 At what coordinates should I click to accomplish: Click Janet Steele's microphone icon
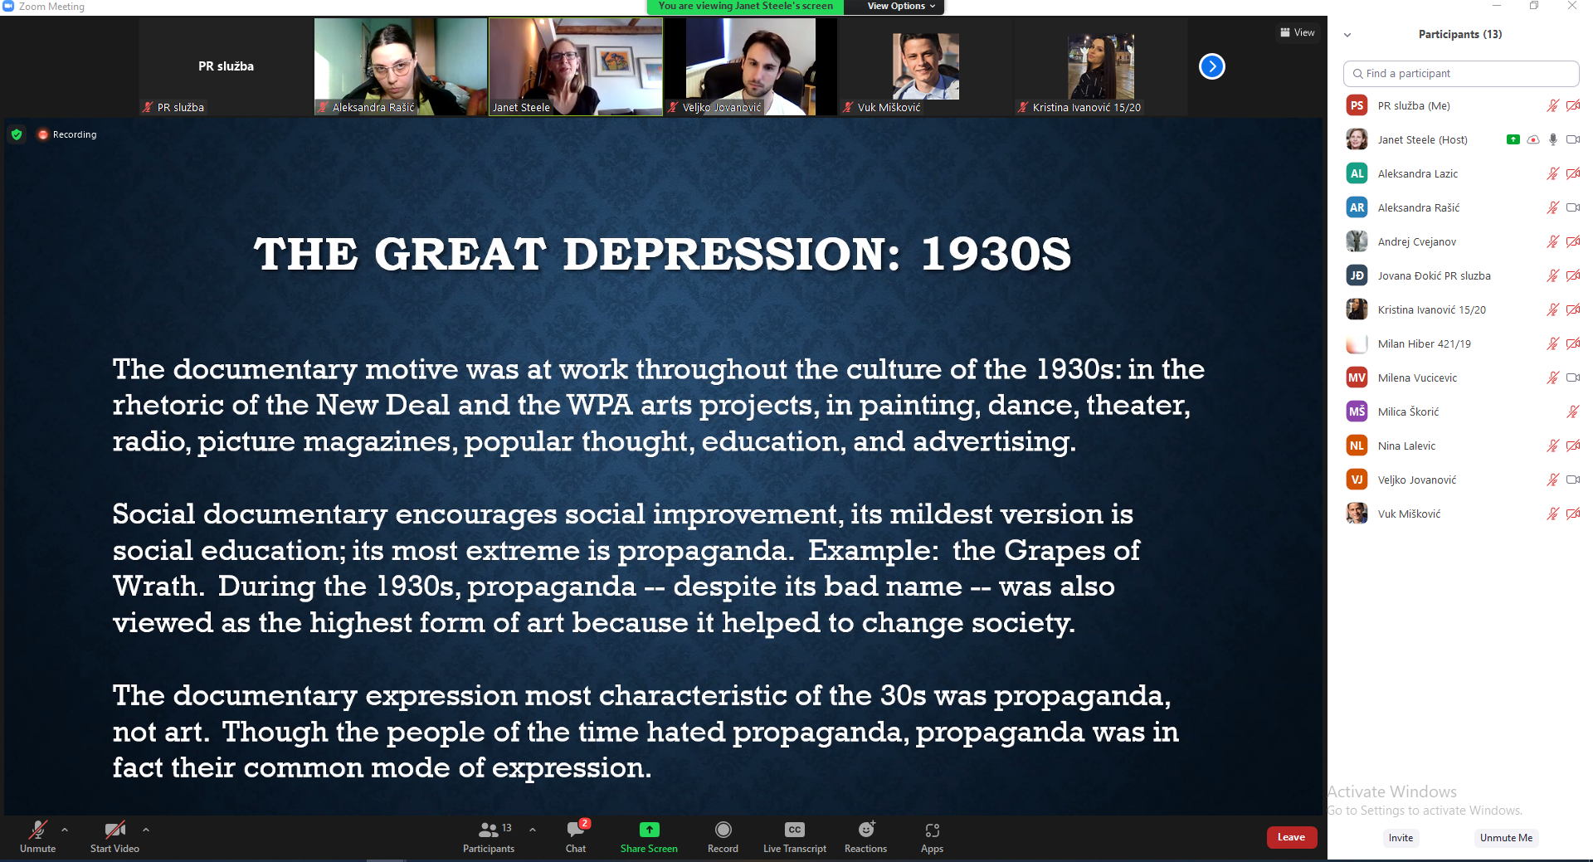[1552, 139]
